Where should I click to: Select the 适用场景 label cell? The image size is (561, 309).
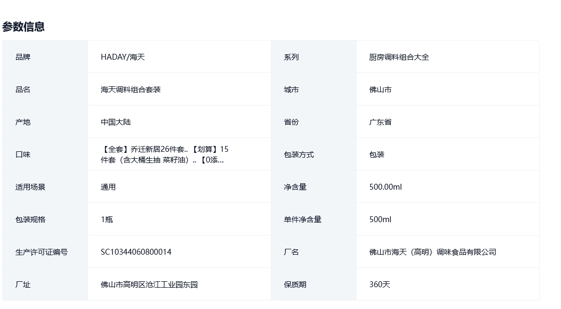pos(45,187)
